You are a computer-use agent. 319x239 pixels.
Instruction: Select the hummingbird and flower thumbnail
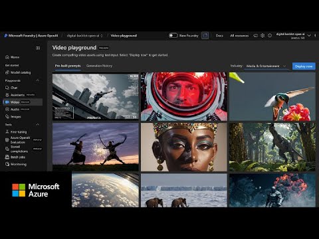272,97
